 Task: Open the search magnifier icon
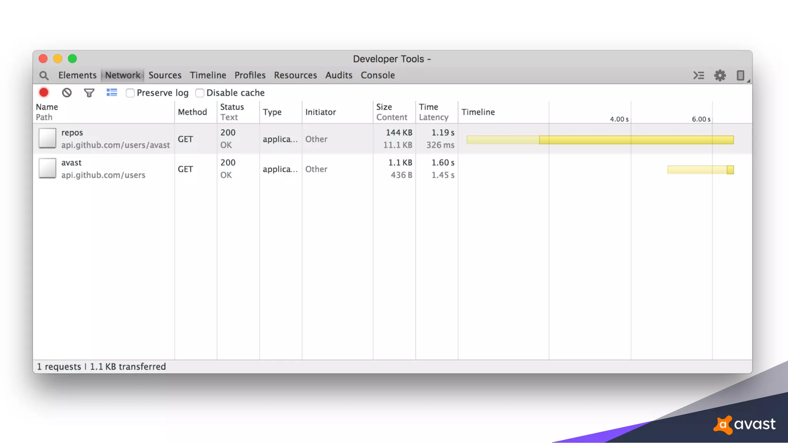pos(44,75)
